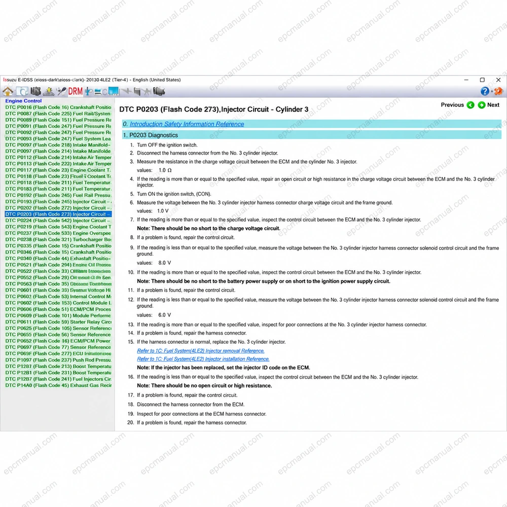Click the green Next arrow icon
The width and height of the screenshot is (507, 507).
pos(482,105)
